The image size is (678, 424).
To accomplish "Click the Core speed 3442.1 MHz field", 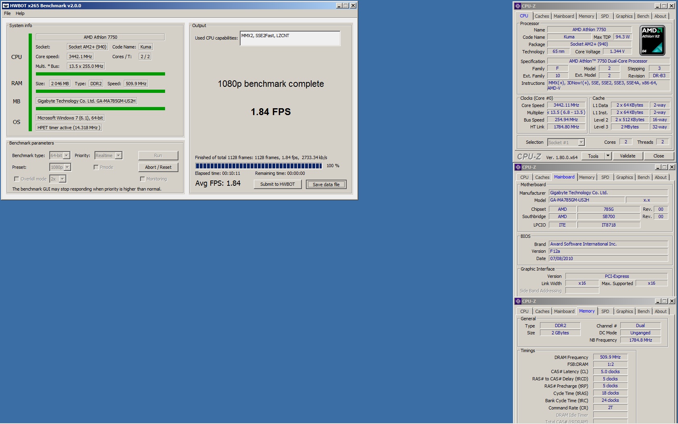I will pyautogui.click(x=80, y=57).
